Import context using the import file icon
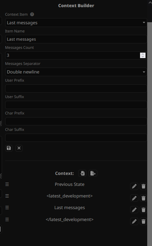This screenshot has height=246, width=152. 82,173
